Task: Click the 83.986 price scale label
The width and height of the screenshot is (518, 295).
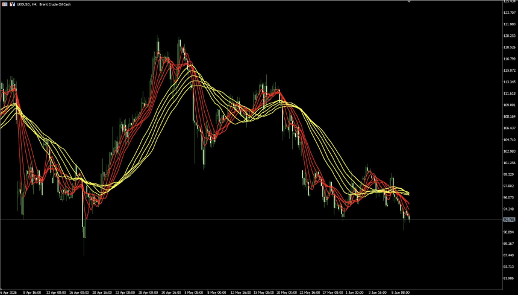Action: (x=510, y=279)
